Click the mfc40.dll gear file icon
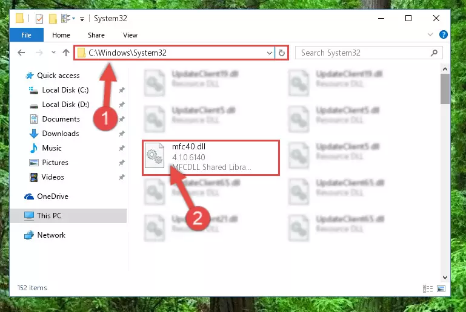 tap(155, 155)
